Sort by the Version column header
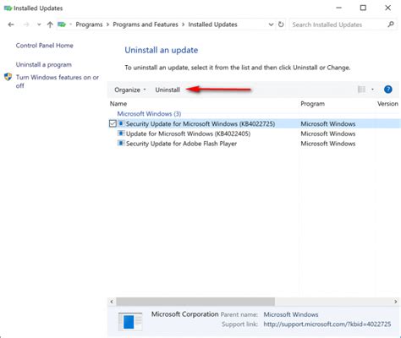The width and height of the screenshot is (401, 338). tap(388, 104)
